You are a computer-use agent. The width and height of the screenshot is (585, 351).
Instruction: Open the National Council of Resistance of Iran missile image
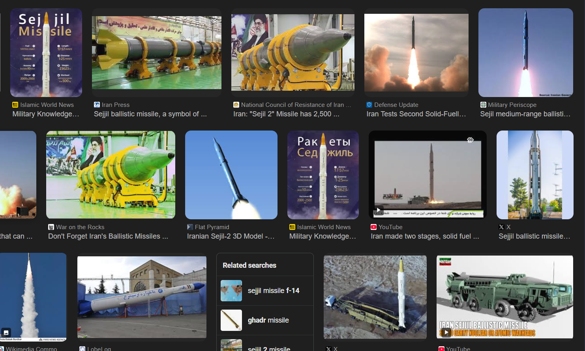click(x=293, y=53)
